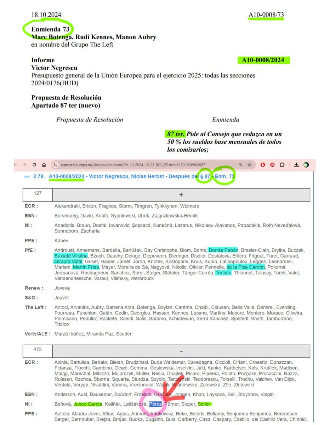The image size is (330, 425).
Task: Select highlighted name Girauta Vidal
Action: 68,261
